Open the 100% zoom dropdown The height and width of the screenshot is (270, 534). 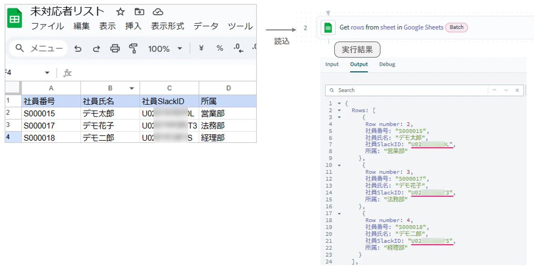pyautogui.click(x=165, y=49)
